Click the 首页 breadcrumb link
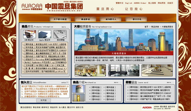The width and height of the screenshot is (191, 111). pyautogui.click(x=146, y=27)
